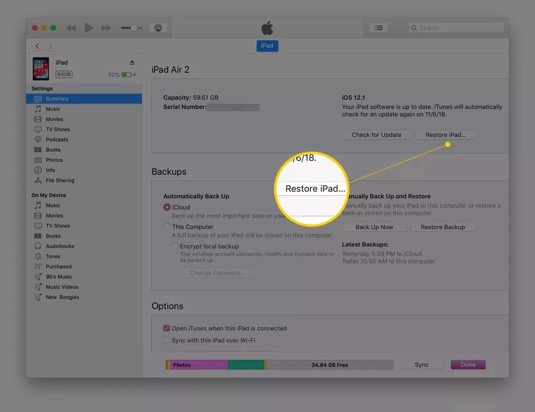Go back with the left chevron
535x412 pixels.
pyautogui.click(x=37, y=46)
